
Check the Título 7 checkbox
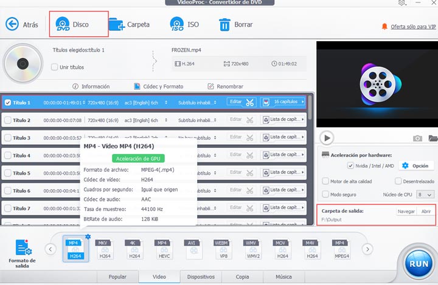pos(8,208)
